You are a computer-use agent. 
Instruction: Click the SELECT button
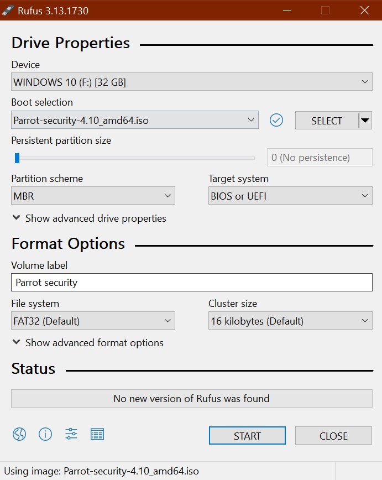(327, 121)
